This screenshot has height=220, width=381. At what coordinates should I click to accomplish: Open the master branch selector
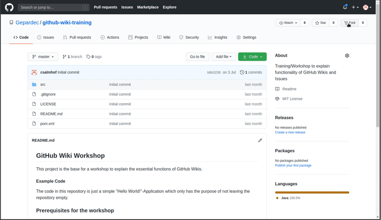click(43, 57)
